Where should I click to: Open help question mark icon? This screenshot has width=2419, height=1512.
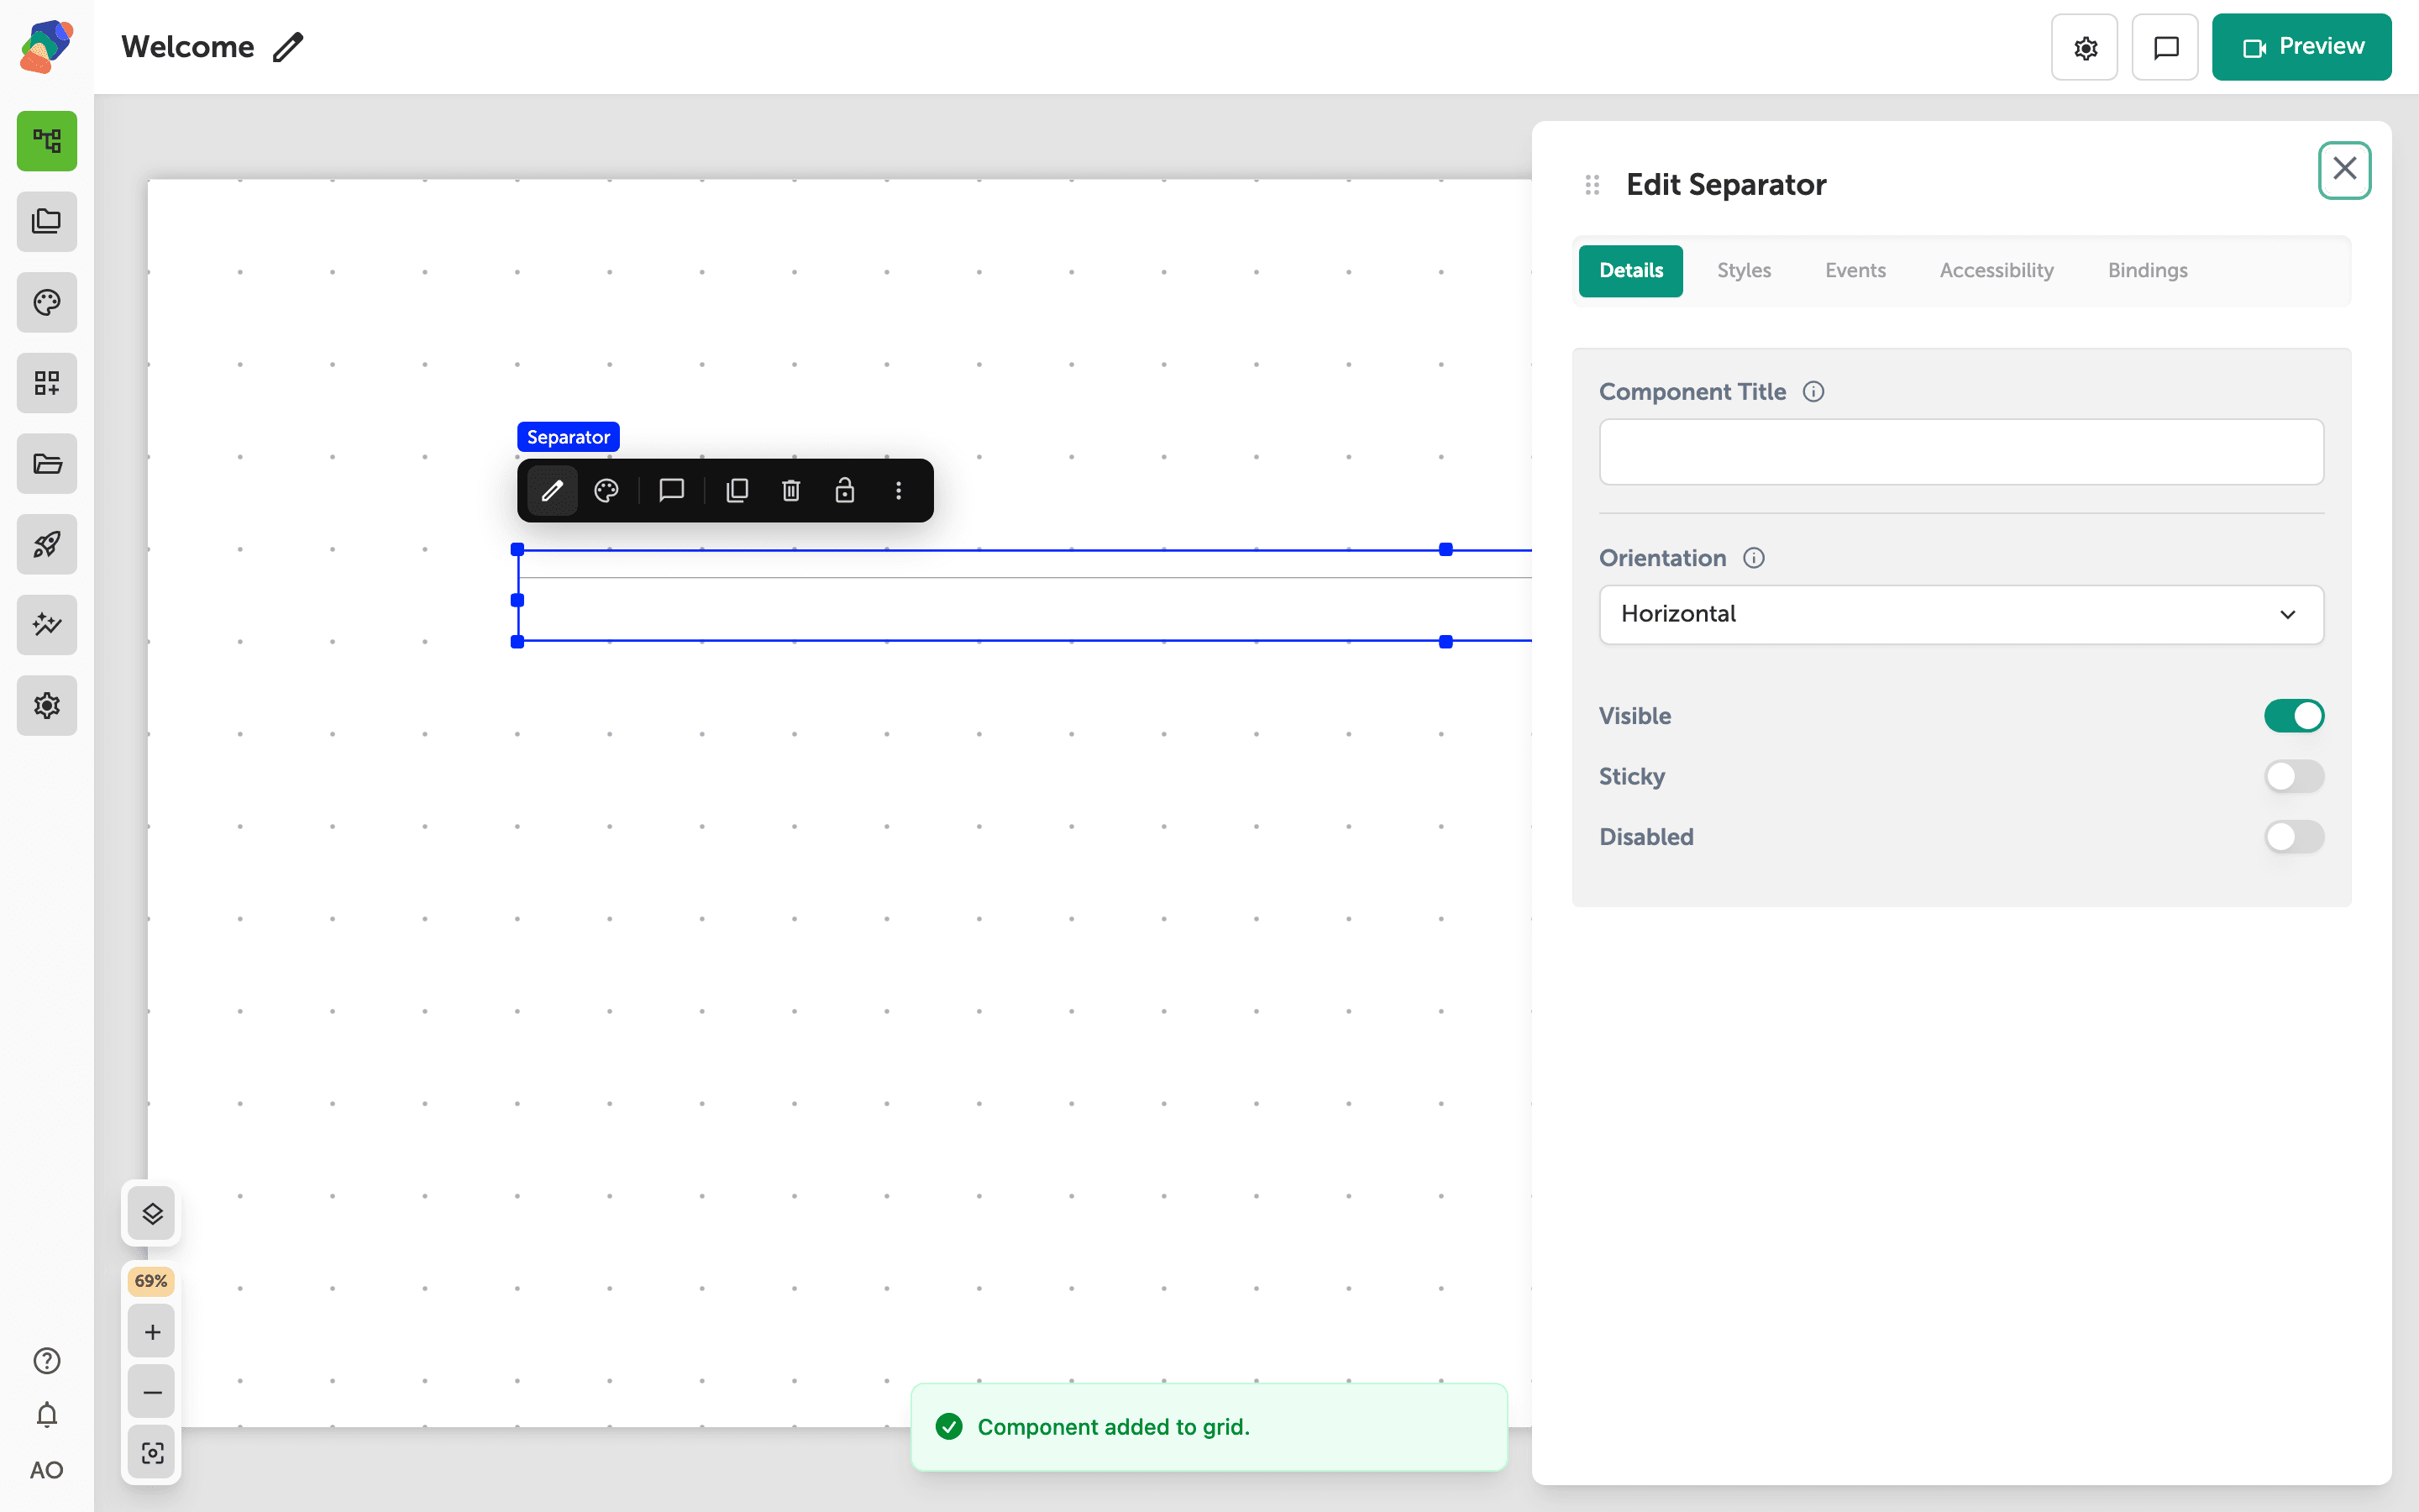[x=47, y=1361]
